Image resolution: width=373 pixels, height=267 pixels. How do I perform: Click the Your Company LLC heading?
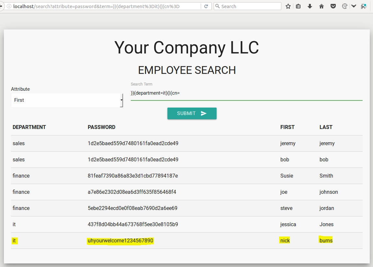186,48
